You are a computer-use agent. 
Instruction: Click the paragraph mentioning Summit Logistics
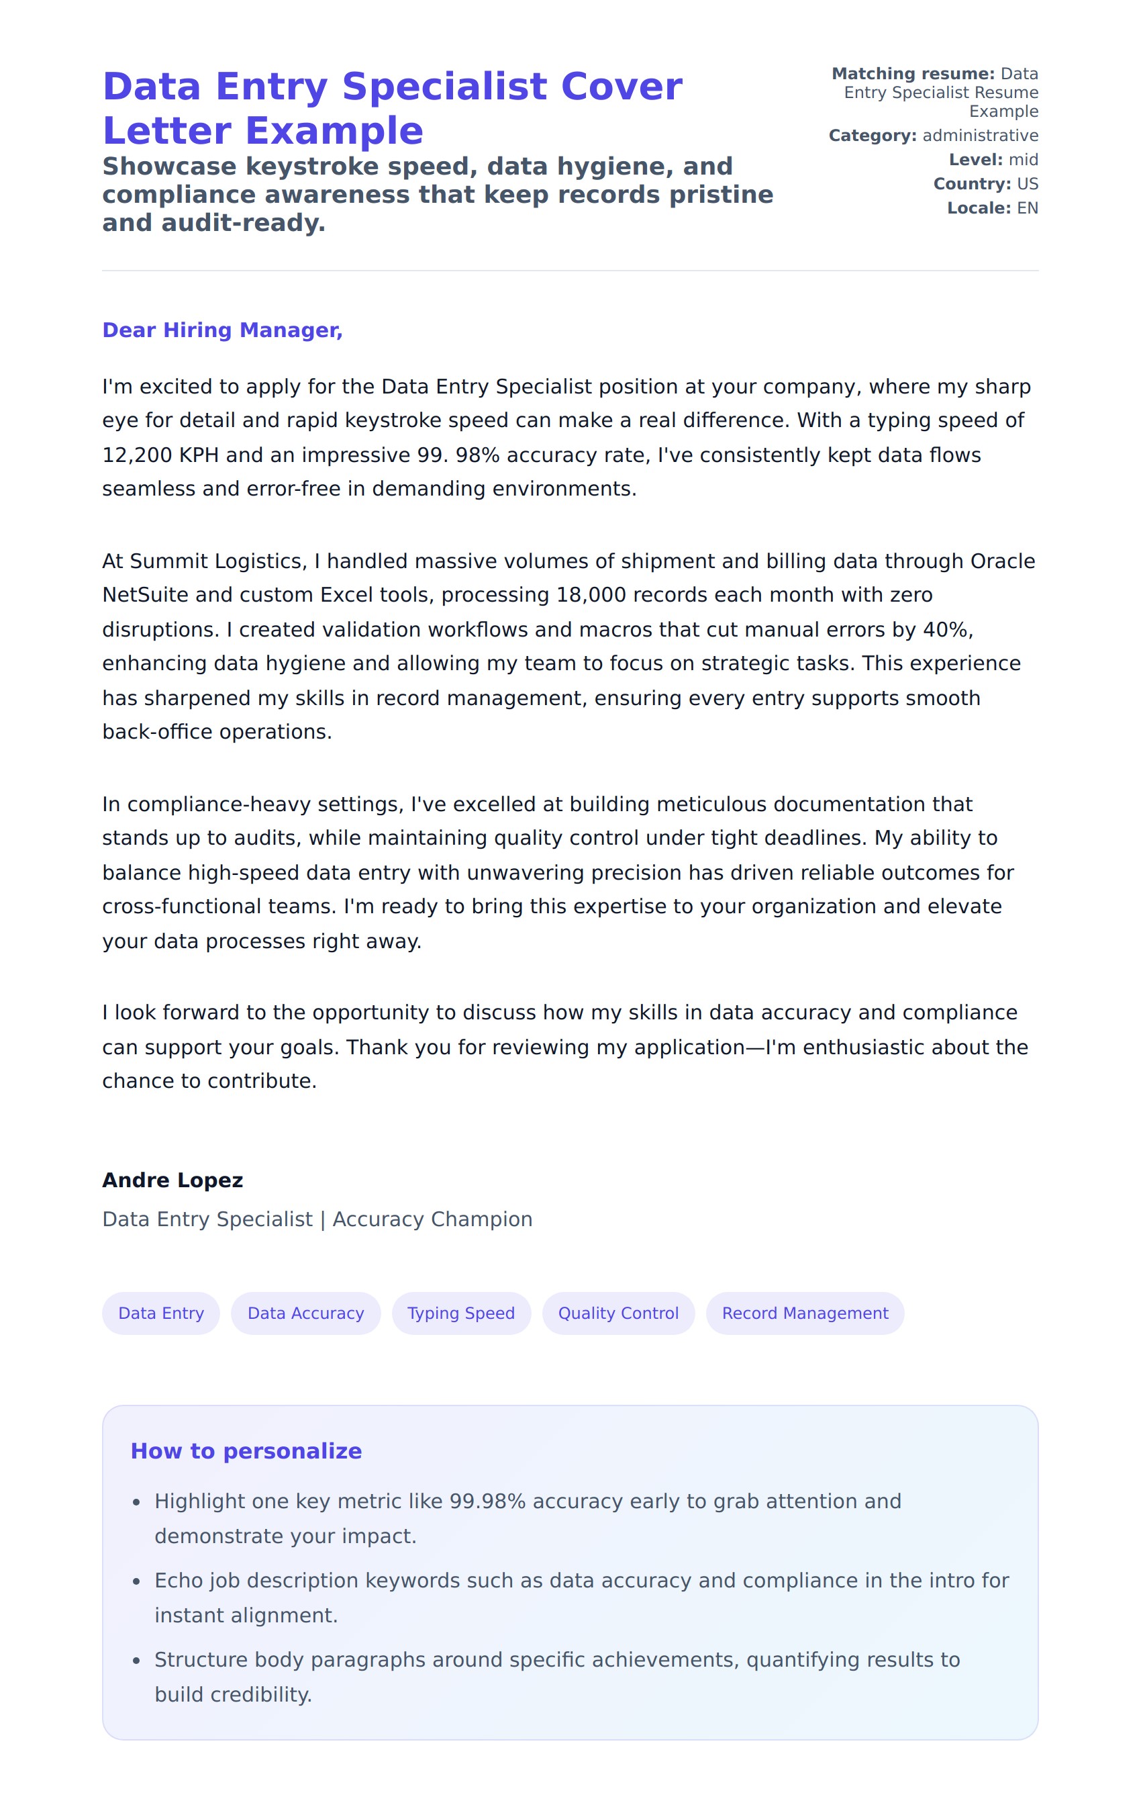pos(569,646)
